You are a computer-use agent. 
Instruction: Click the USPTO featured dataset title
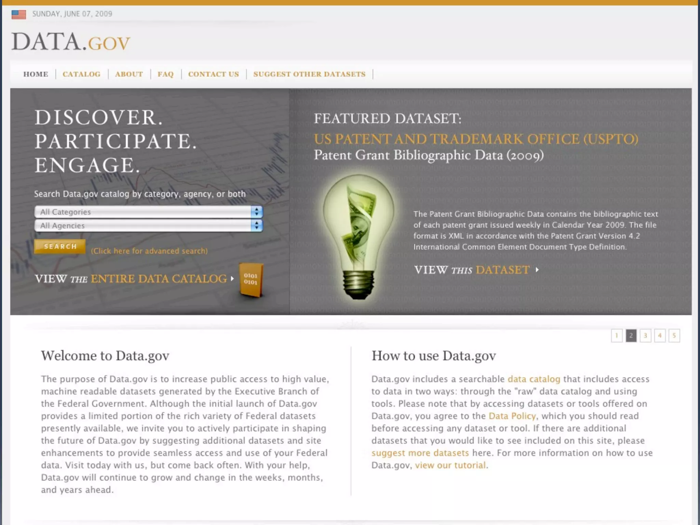point(476,139)
